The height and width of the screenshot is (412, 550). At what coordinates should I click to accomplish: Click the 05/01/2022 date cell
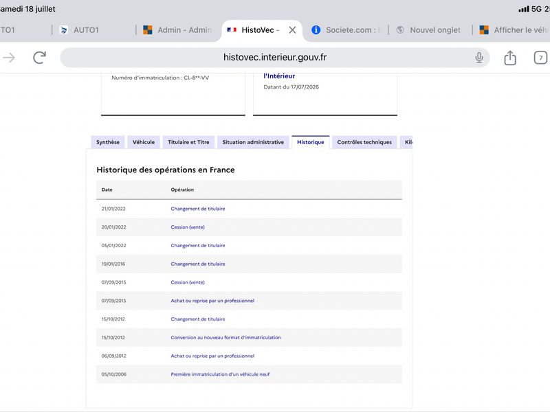pyautogui.click(x=113, y=246)
